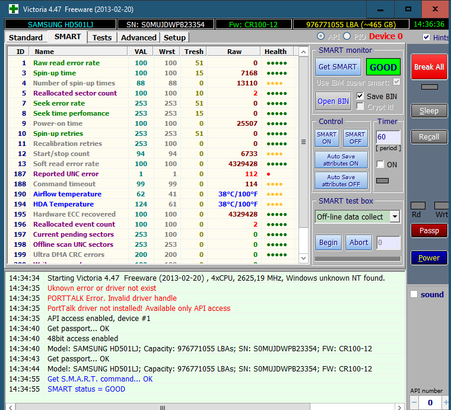Enable Auto Save attributes ON
This screenshot has width=451, height=410.
tap(341, 160)
